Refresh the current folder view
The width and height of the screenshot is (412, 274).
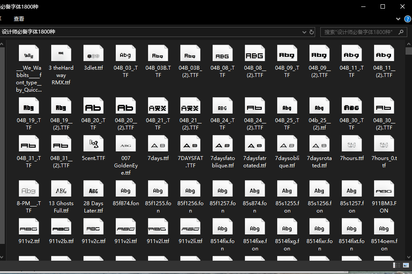[x=312, y=32]
